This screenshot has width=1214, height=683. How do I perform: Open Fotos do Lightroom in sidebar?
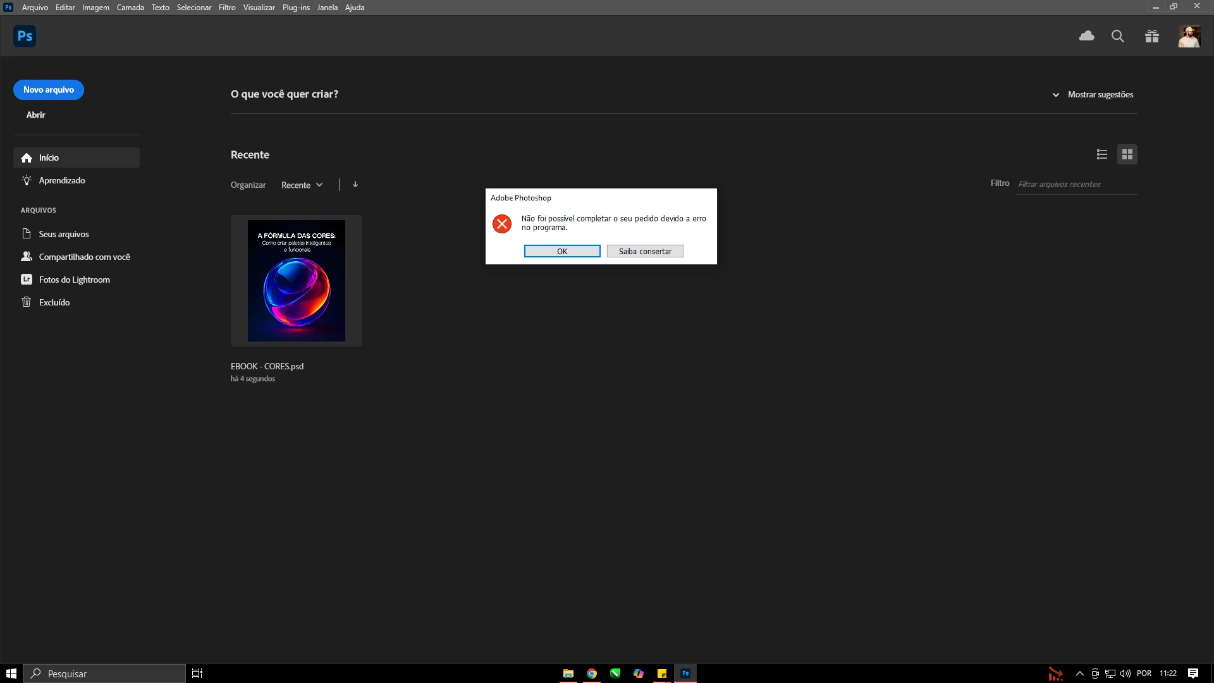[x=74, y=280]
